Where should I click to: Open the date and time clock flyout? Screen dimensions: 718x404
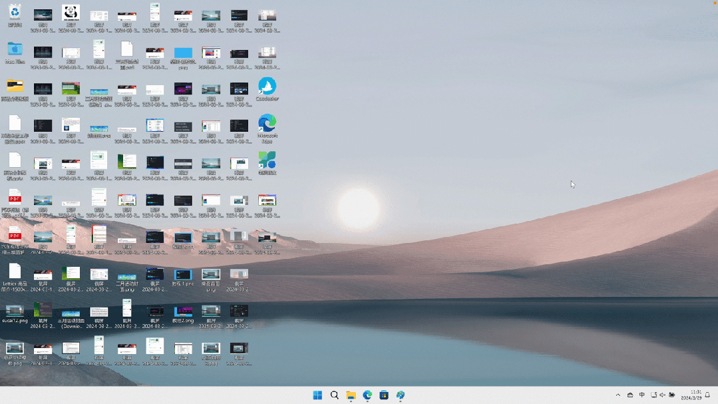(x=691, y=395)
